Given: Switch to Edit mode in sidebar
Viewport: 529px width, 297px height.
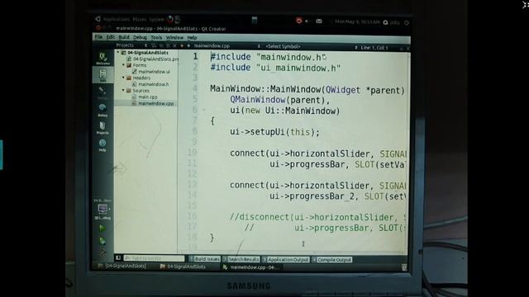Looking at the screenshot, I should (102, 75).
